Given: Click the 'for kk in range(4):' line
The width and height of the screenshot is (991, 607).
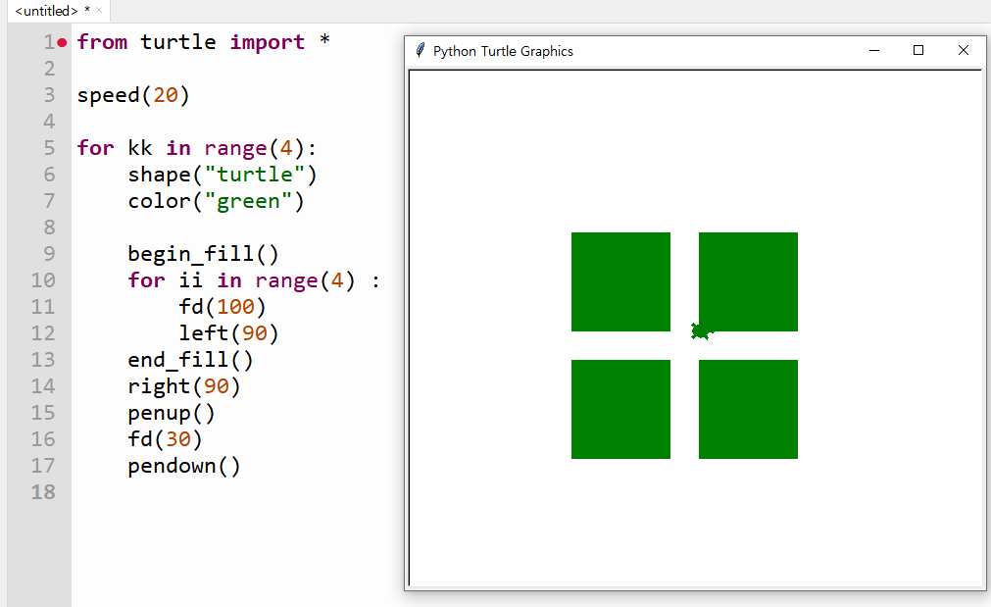Looking at the screenshot, I should point(197,148).
